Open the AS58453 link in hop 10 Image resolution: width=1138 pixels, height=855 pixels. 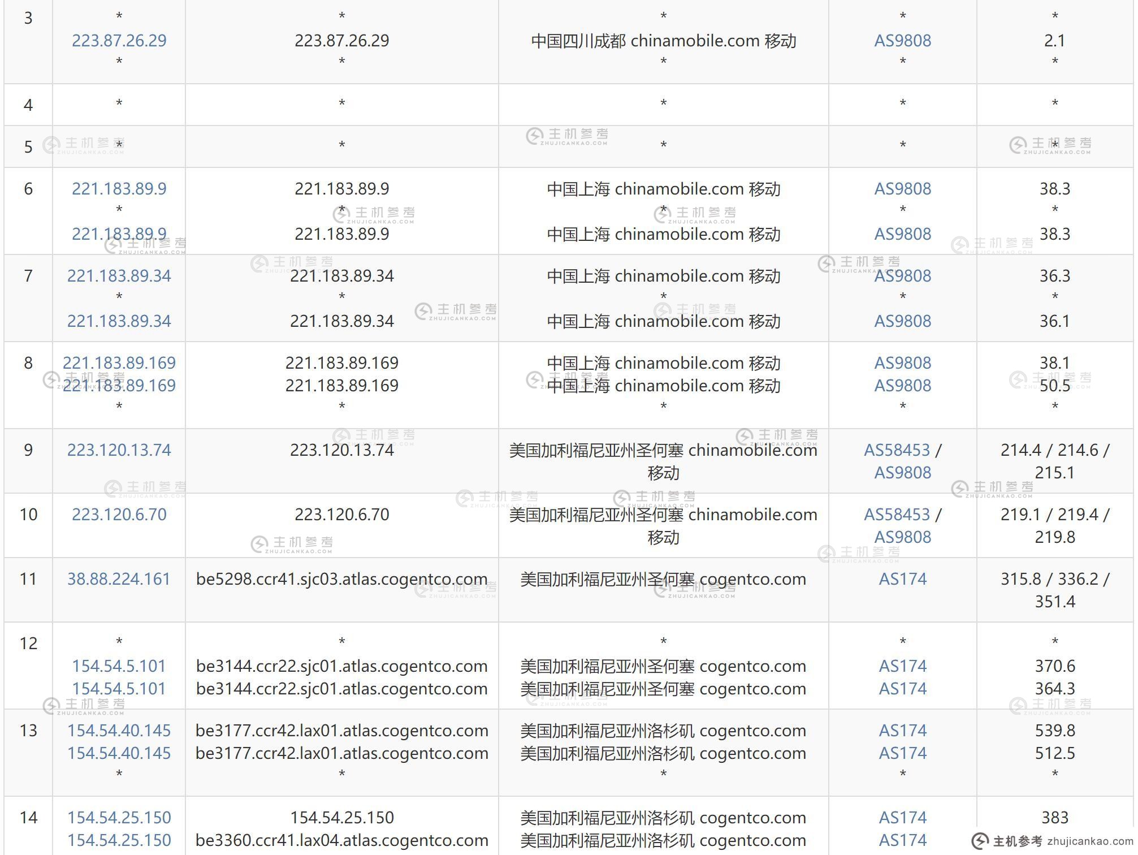pos(897,515)
